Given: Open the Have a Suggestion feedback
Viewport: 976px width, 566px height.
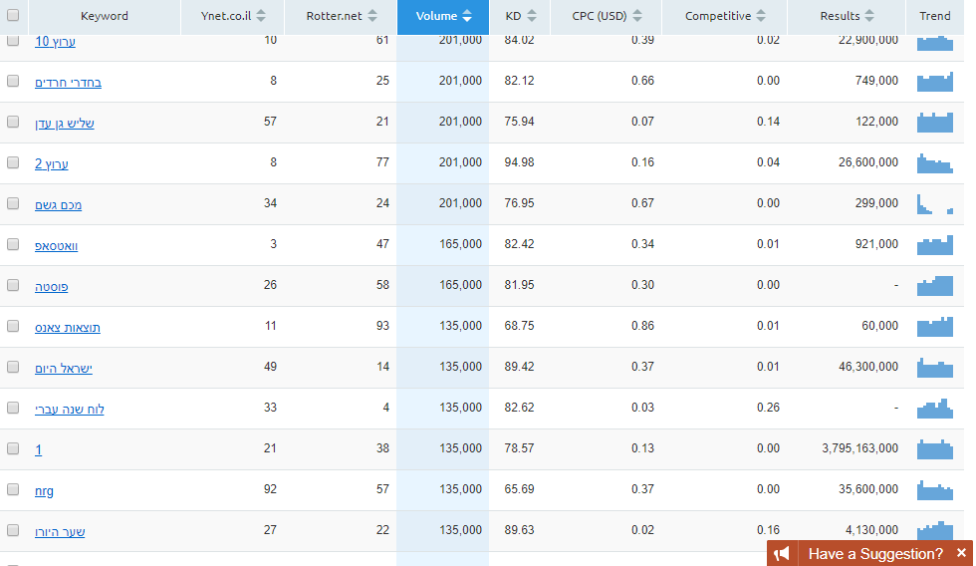Looking at the screenshot, I should click(x=875, y=554).
